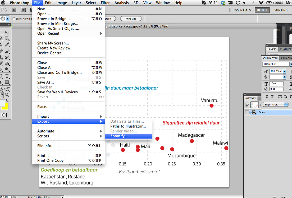Switch to the PAINTING workspace
Screen dimensions: 292x198
coord(280,10)
